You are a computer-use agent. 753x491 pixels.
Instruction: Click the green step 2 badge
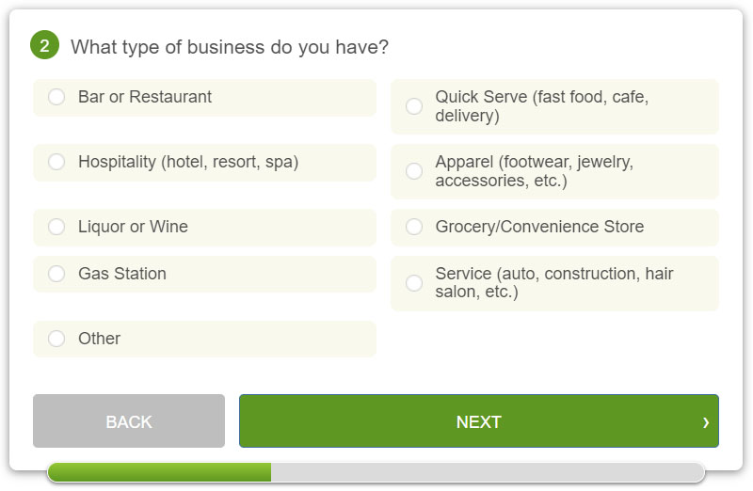pyautogui.click(x=44, y=45)
